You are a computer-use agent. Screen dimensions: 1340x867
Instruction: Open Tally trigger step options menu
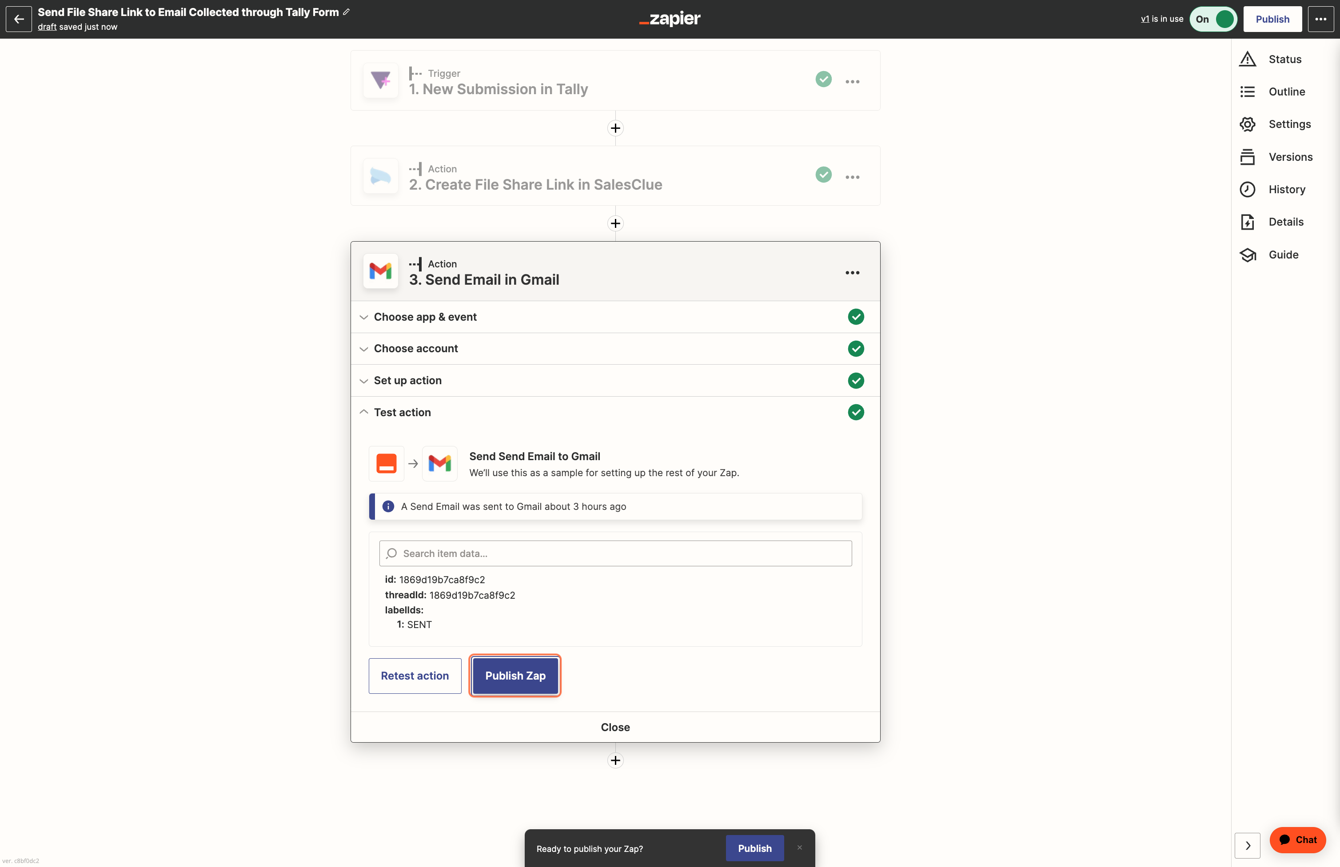pos(853,82)
